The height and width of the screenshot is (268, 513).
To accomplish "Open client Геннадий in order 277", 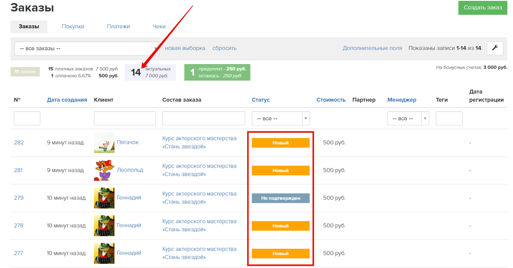I will click(x=129, y=253).
